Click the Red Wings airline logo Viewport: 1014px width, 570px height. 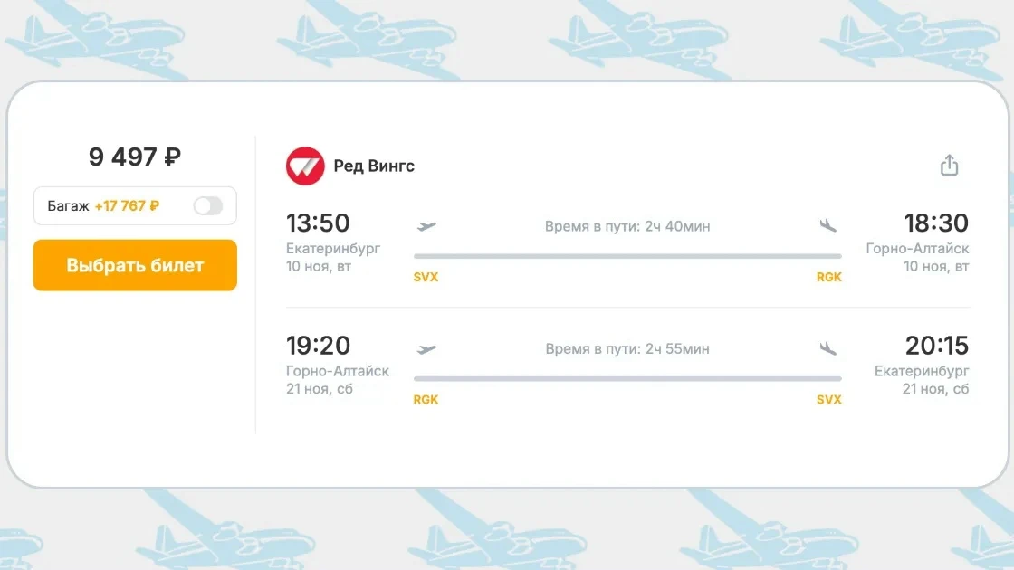coord(305,166)
